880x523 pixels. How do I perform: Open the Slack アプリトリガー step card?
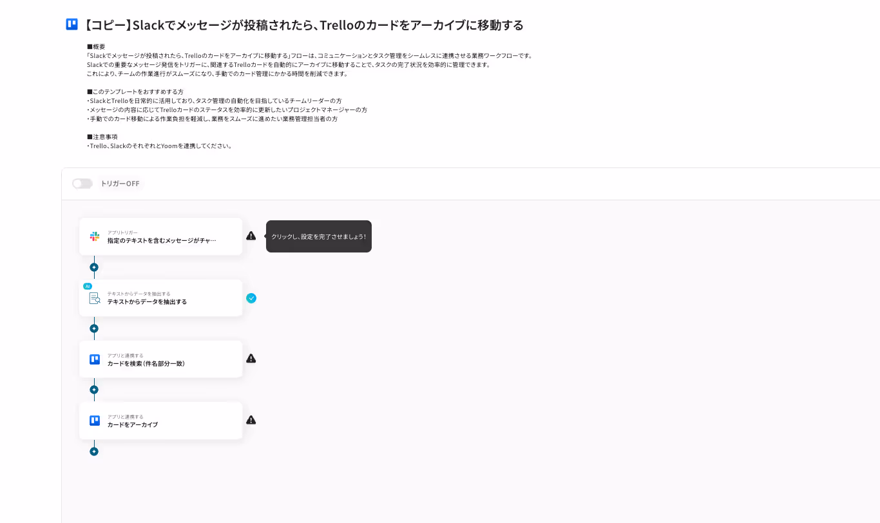coord(160,236)
